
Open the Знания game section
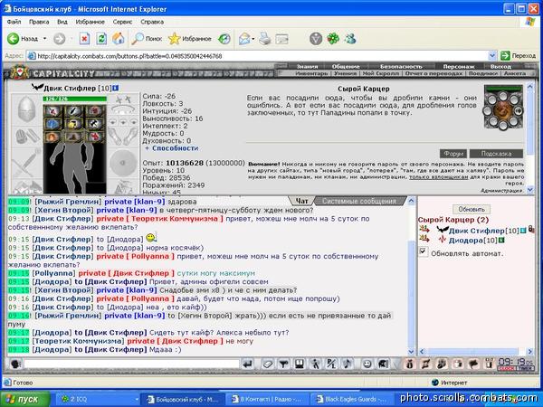(x=307, y=66)
